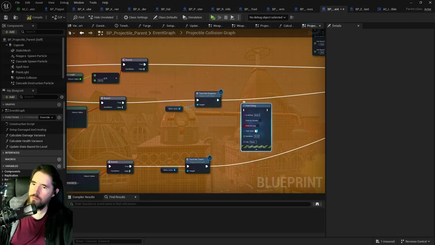The height and width of the screenshot is (245, 435).
Task: Click the Browse to asset icon
Action: [16, 17]
